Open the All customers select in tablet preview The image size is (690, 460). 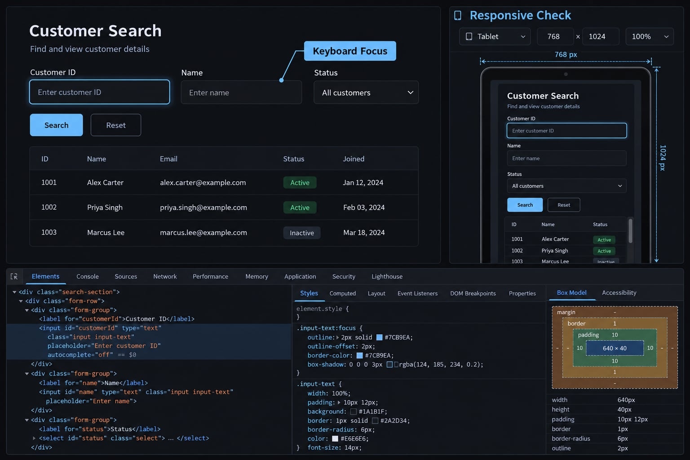coord(566,186)
